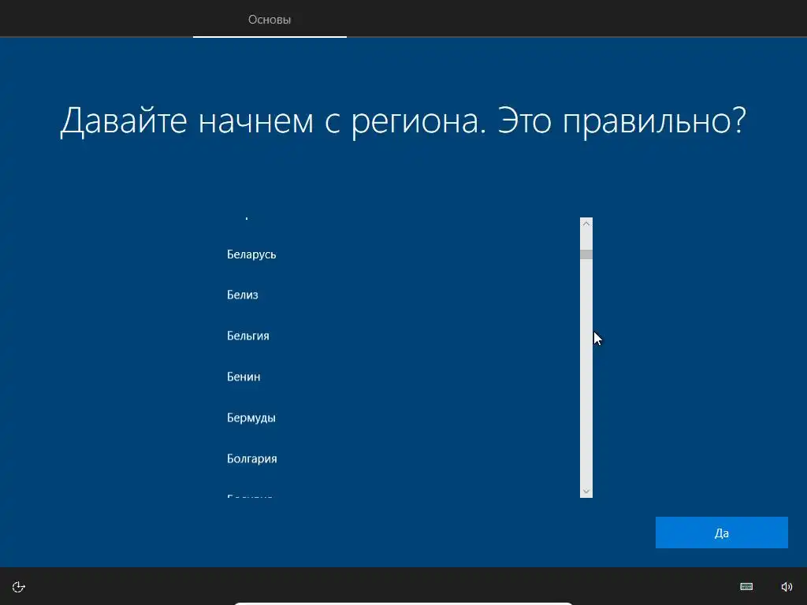Pick Бермуды as the region
This screenshot has width=807, height=605.
251,418
